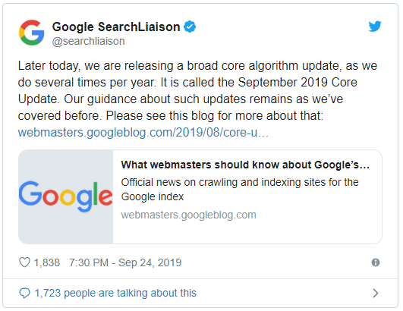403x311 pixels.
Task: View '1,723 people are talking about this'
Action: click(x=115, y=293)
